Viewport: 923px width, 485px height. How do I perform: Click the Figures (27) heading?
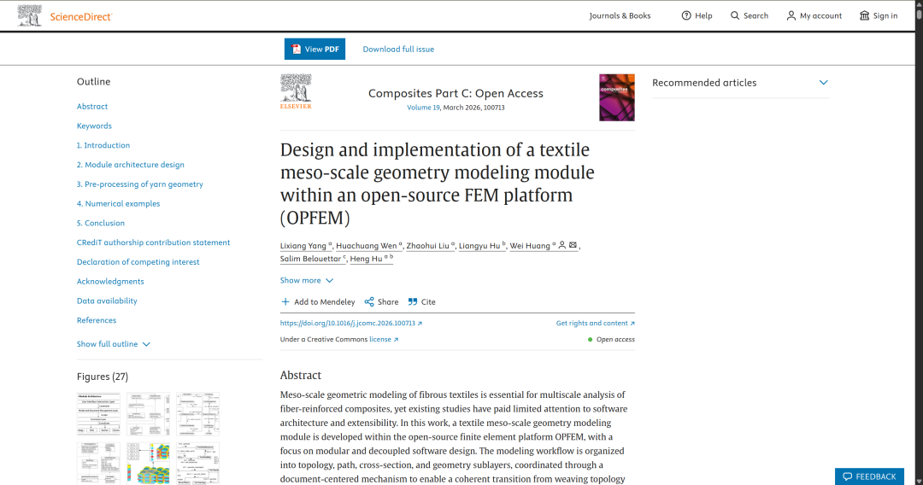pos(103,377)
